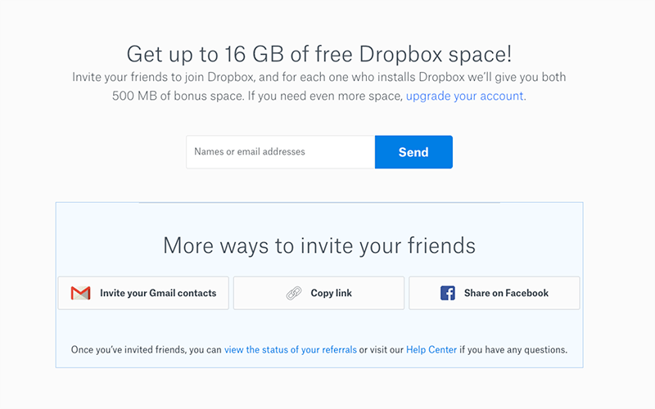Click the Gmail envelope icon

click(x=80, y=293)
